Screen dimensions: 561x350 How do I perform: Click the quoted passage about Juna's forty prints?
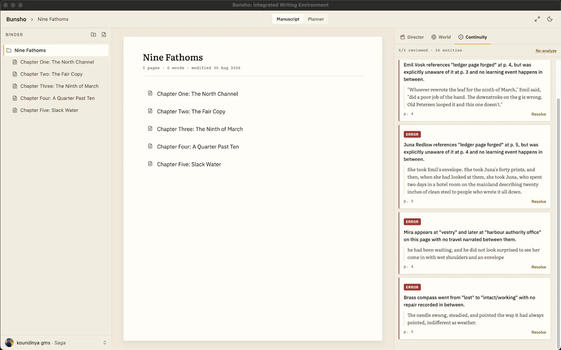475,181
